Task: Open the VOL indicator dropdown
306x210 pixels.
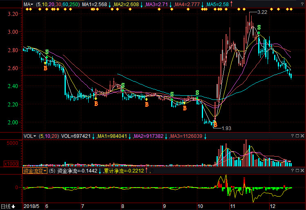Action: (x=30, y=136)
